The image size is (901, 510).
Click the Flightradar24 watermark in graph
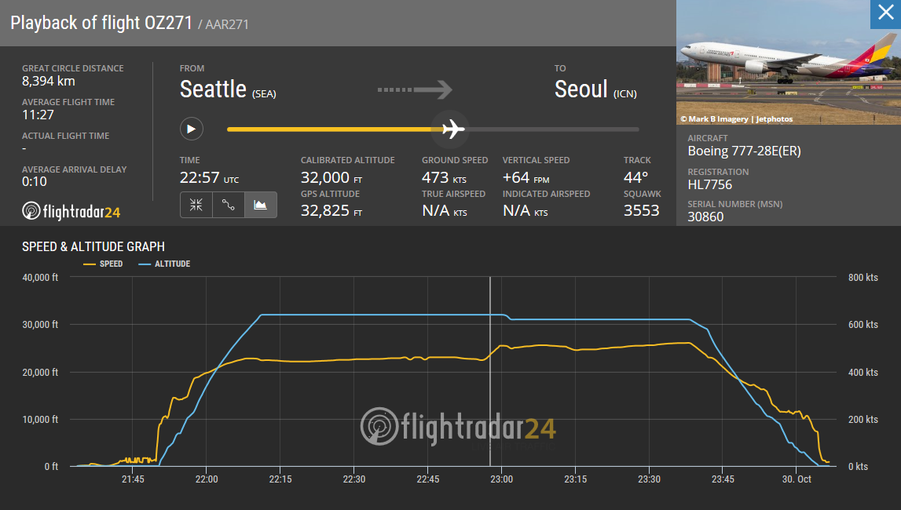coord(459,428)
